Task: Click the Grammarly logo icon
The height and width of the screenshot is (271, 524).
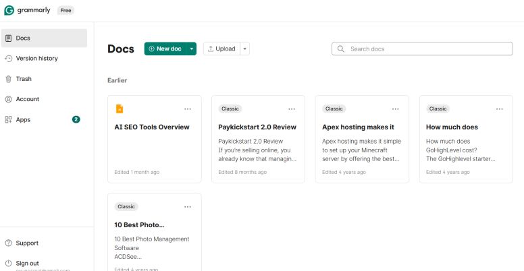Action: 9,10
